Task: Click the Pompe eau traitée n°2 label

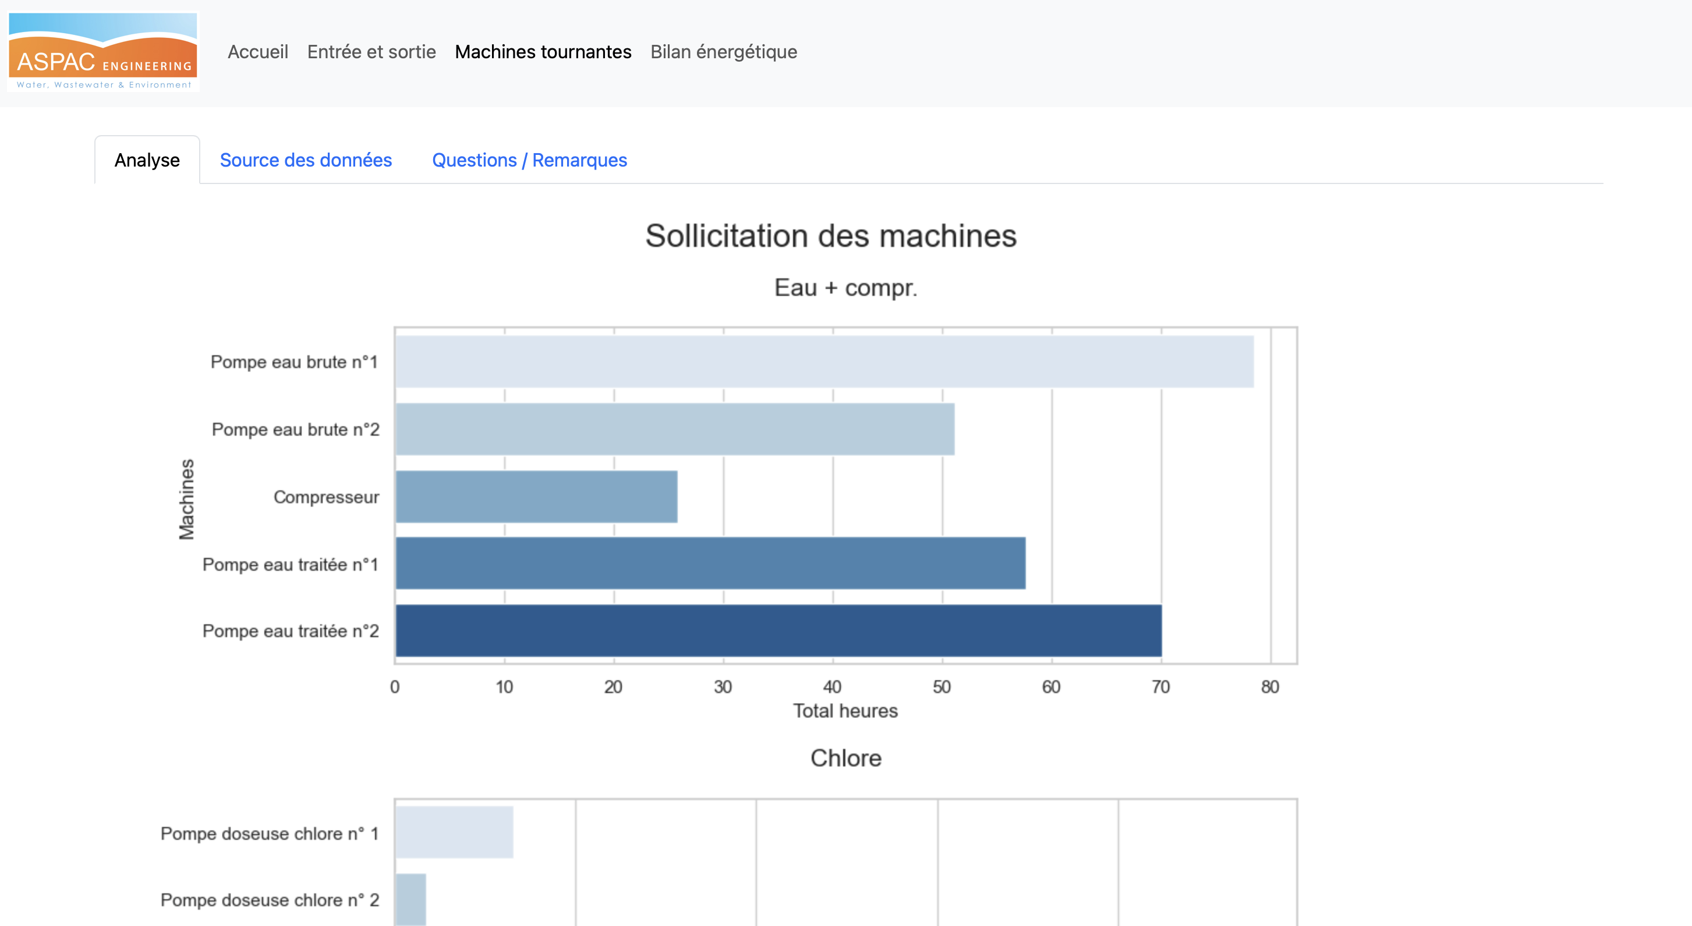Action: (291, 631)
